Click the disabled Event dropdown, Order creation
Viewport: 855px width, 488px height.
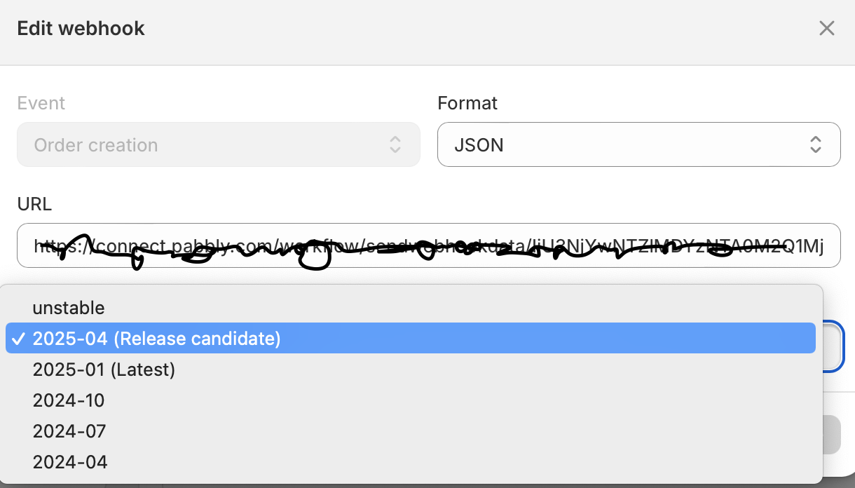[x=218, y=145]
